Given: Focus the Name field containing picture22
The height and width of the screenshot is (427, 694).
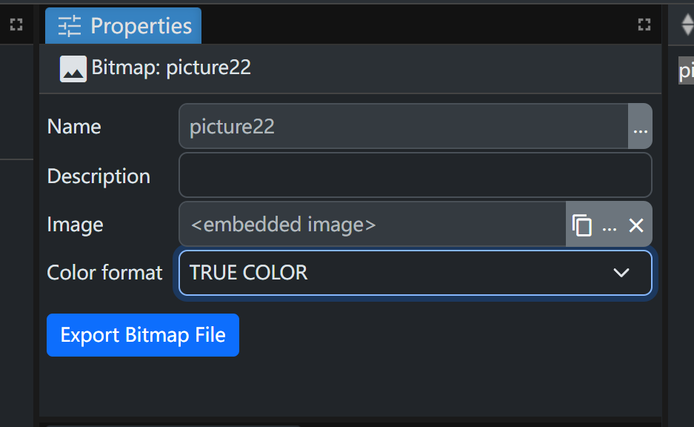Looking at the screenshot, I should tap(404, 127).
